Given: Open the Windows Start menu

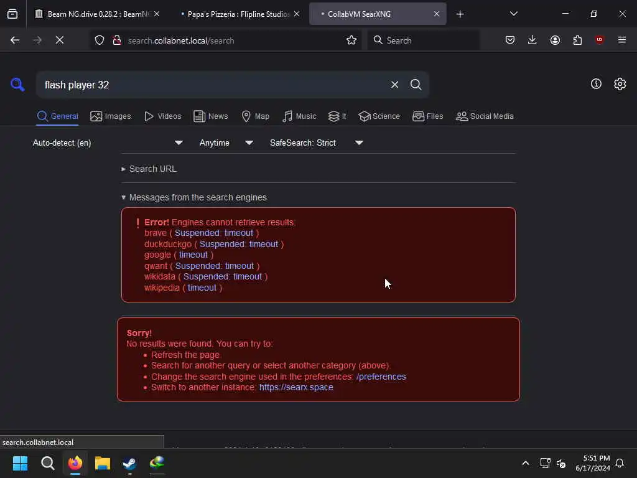Looking at the screenshot, I should point(20,463).
